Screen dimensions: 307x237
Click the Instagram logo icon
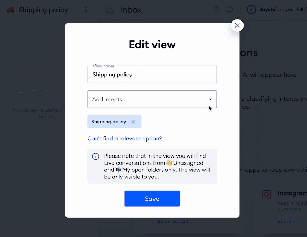coord(267,194)
